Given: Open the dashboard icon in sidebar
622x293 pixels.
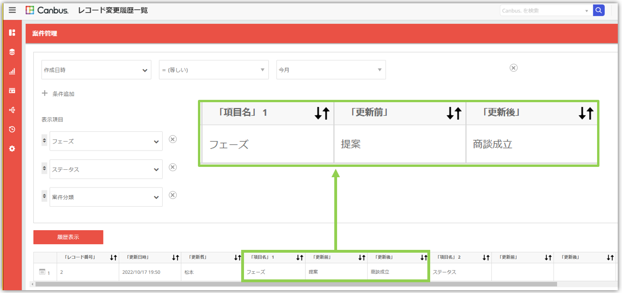Looking at the screenshot, I should [12, 32].
